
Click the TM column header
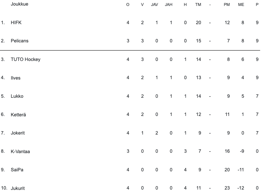(198, 5)
